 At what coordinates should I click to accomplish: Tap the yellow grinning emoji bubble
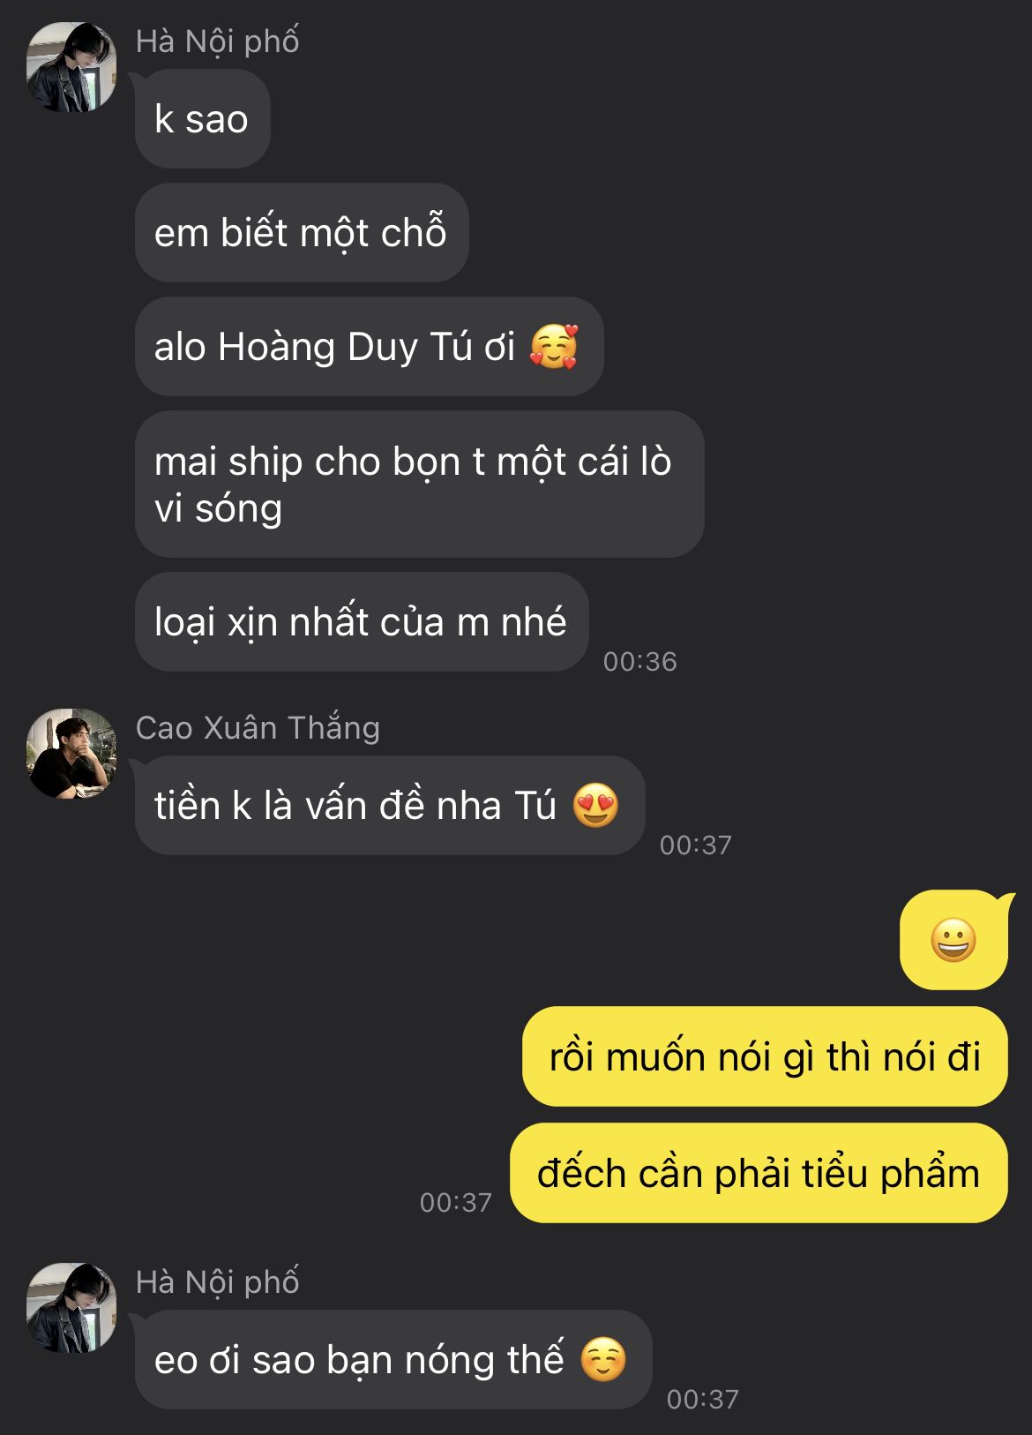(953, 940)
